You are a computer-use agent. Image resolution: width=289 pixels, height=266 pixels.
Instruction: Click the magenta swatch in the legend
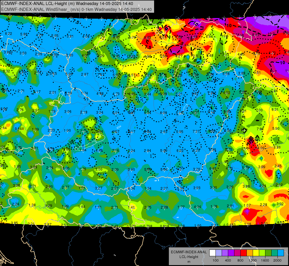(x=237, y=253)
